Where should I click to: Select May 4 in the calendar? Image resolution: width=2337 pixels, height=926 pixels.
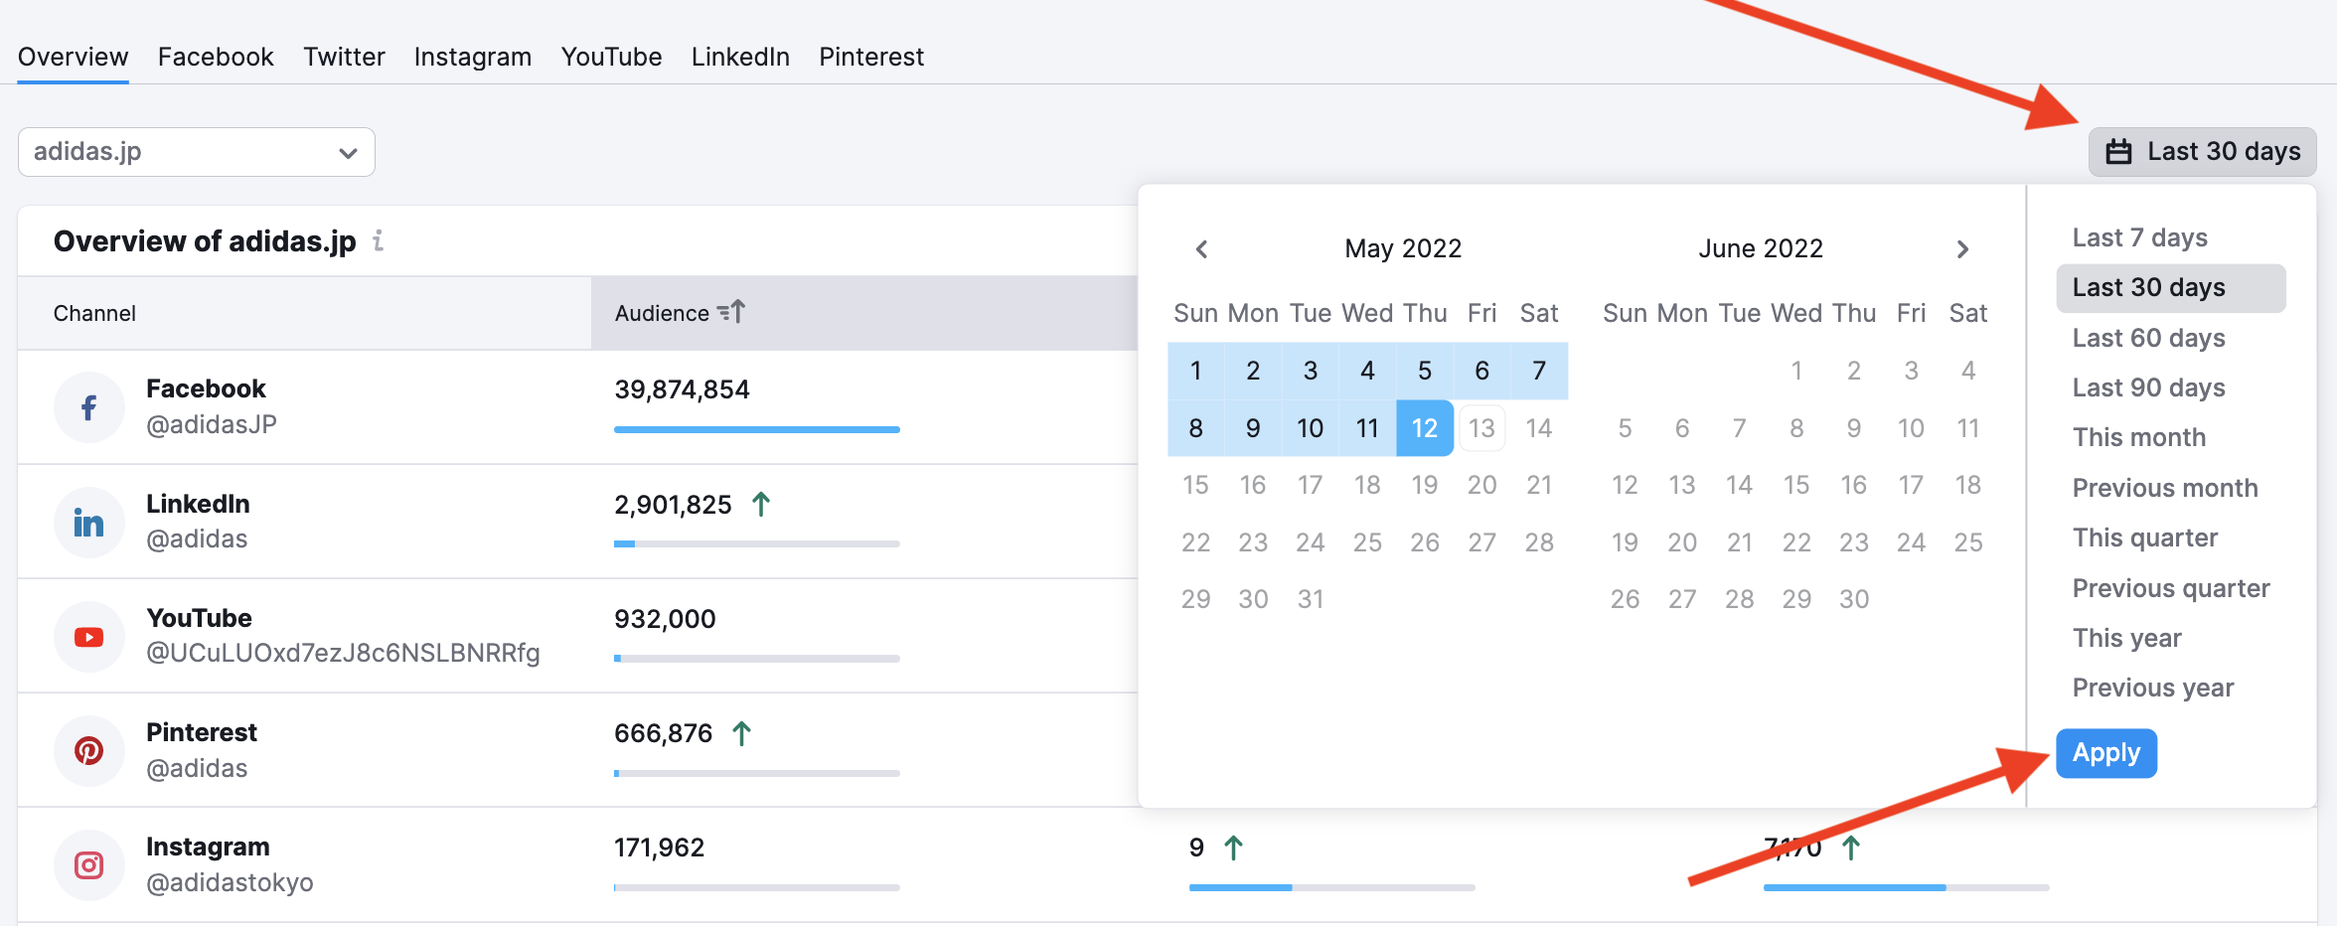1367,371
